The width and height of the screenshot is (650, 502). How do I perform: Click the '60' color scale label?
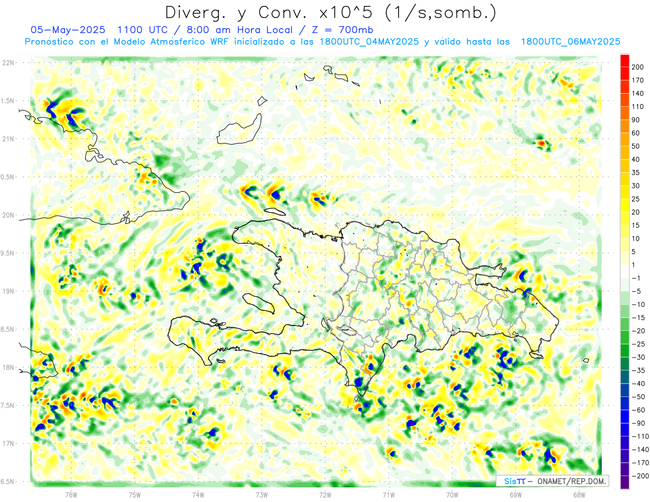tap(636, 133)
